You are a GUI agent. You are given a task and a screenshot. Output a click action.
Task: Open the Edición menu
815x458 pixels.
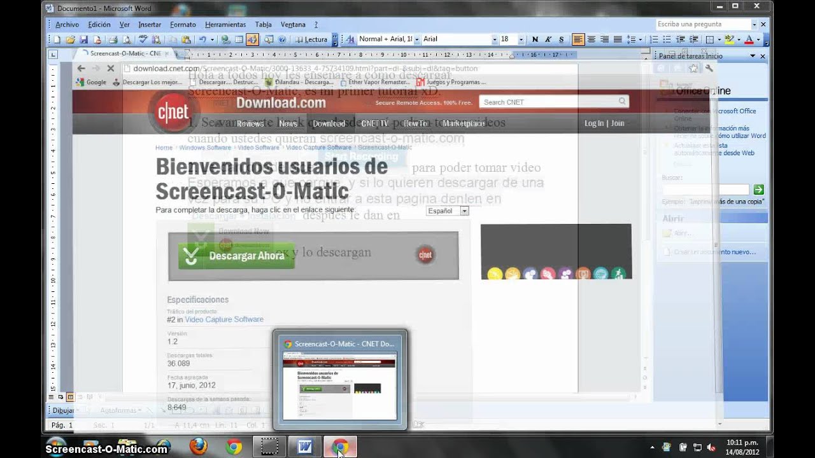tap(99, 24)
